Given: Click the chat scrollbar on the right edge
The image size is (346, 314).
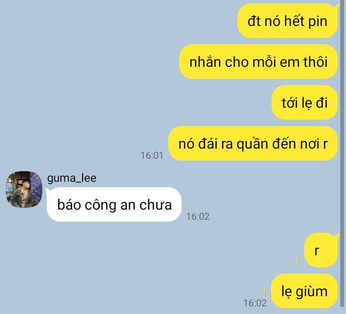Looking at the screenshot, I should pyautogui.click(x=343, y=154).
